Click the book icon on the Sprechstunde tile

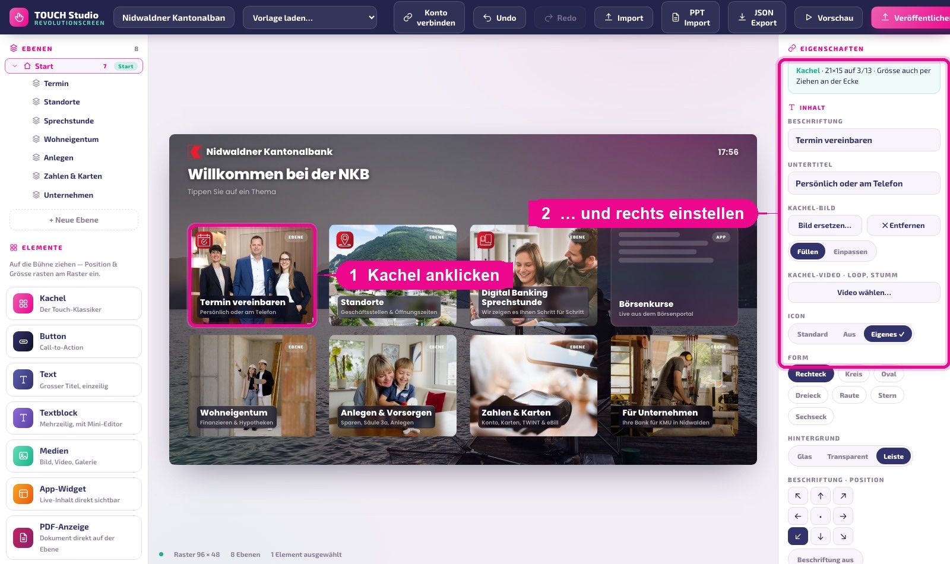click(x=486, y=240)
